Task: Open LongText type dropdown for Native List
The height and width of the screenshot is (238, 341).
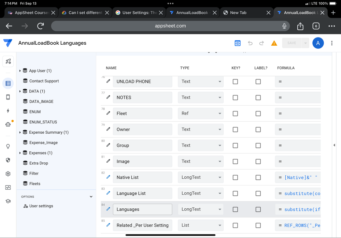Action: point(200,177)
